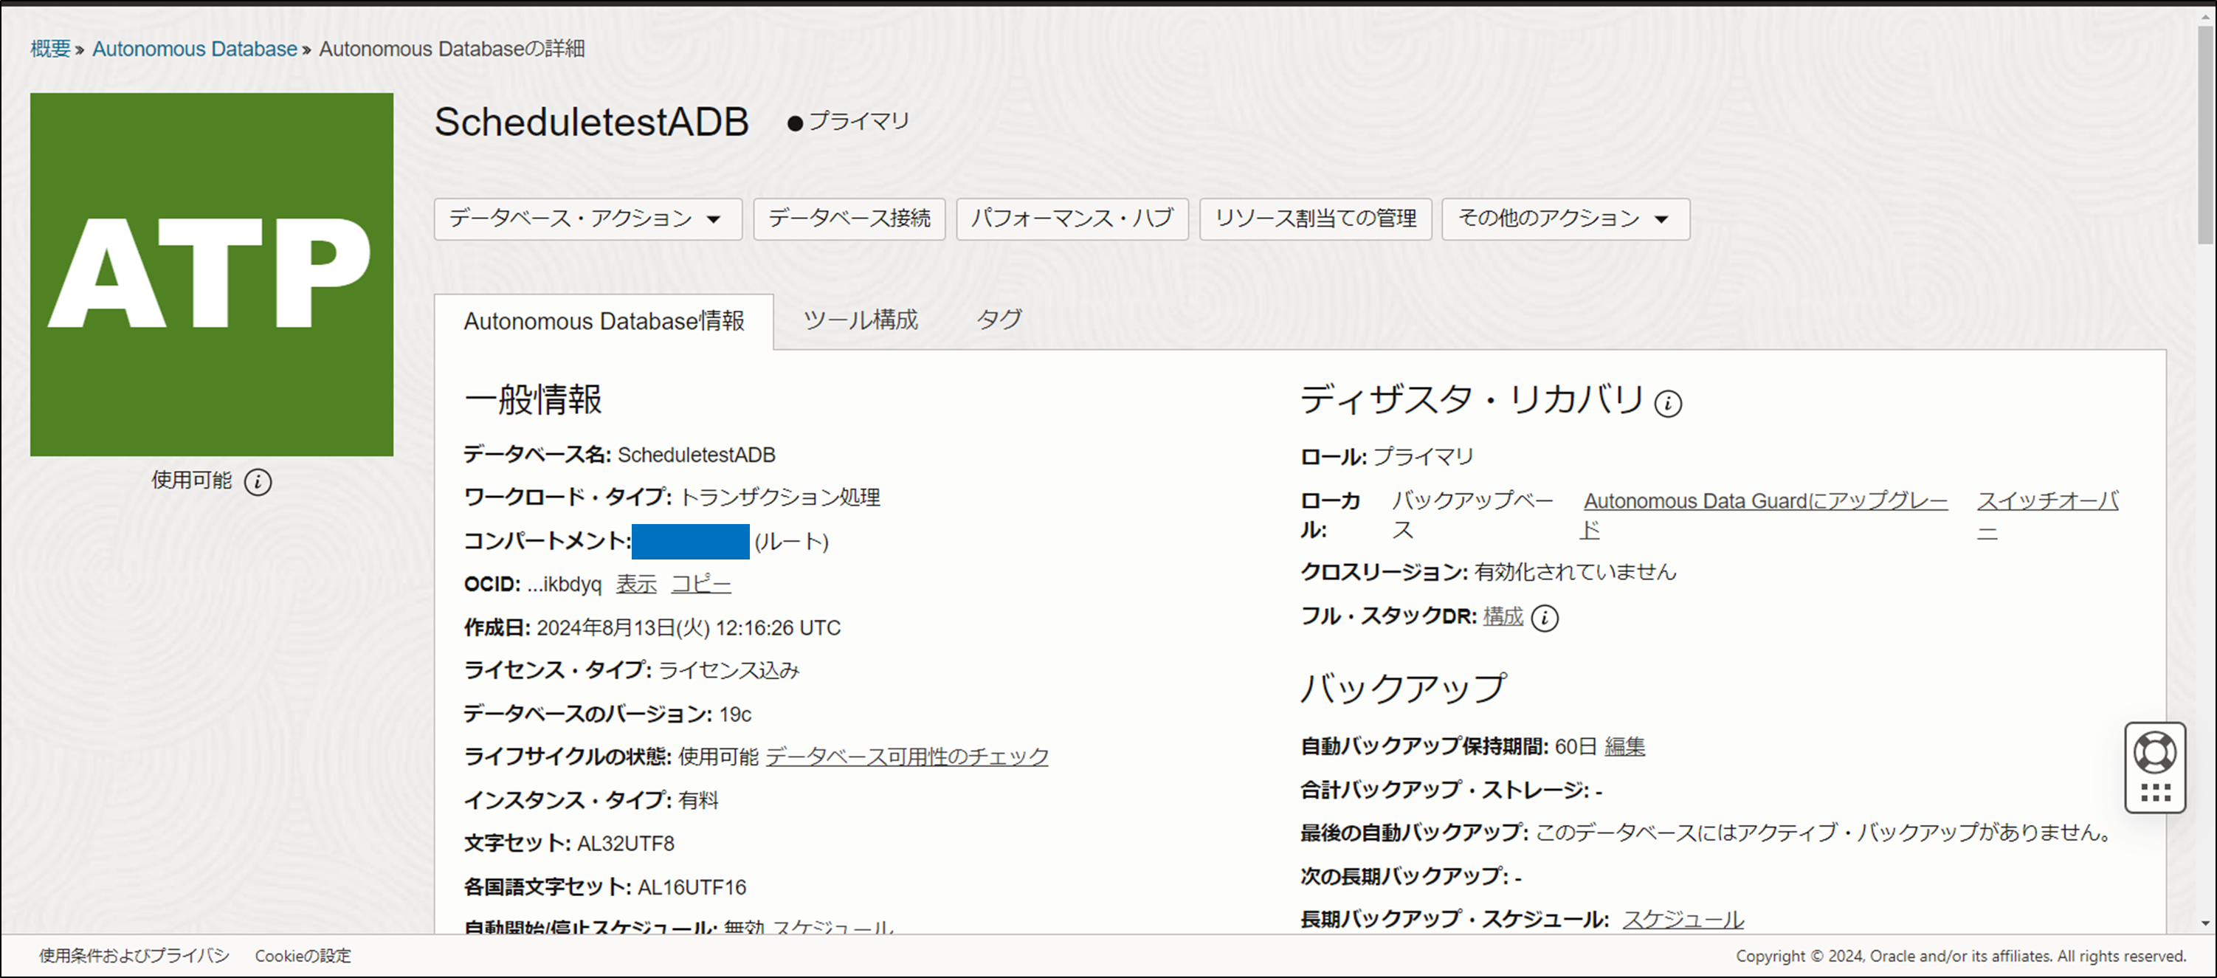Click info icon beside ディザスタ・リカバリ heading
Image resolution: width=2217 pixels, height=978 pixels.
coord(1667,403)
